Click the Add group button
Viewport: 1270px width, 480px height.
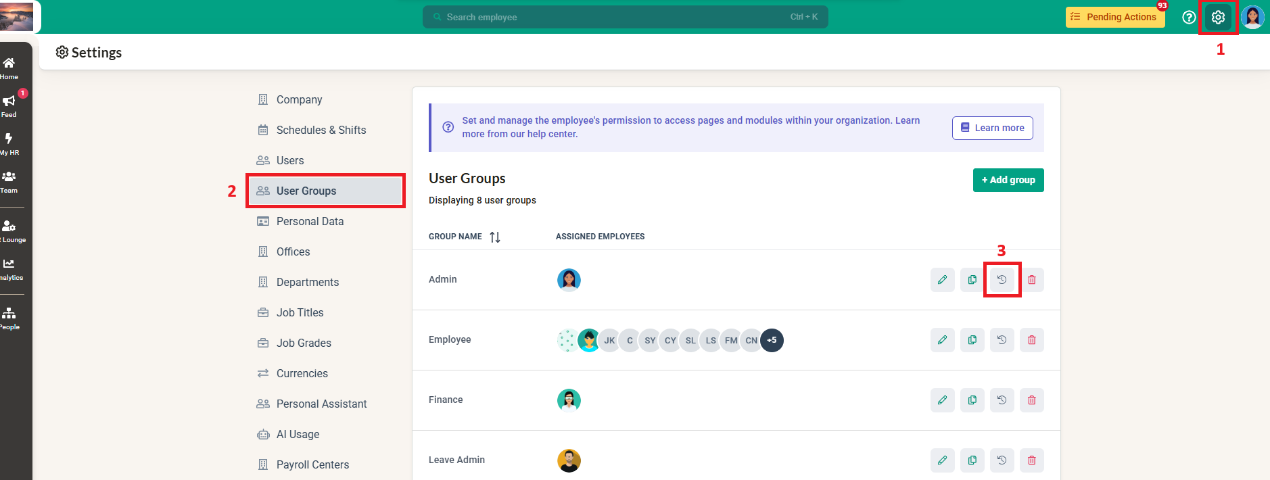[1008, 180]
